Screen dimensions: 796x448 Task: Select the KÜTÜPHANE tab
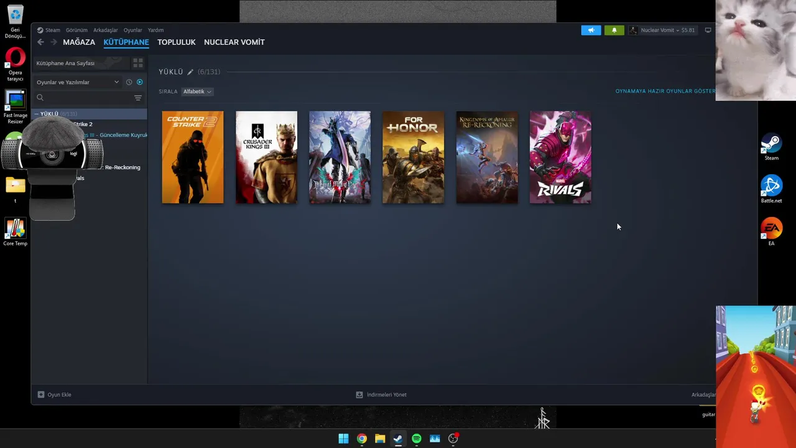pos(126,42)
